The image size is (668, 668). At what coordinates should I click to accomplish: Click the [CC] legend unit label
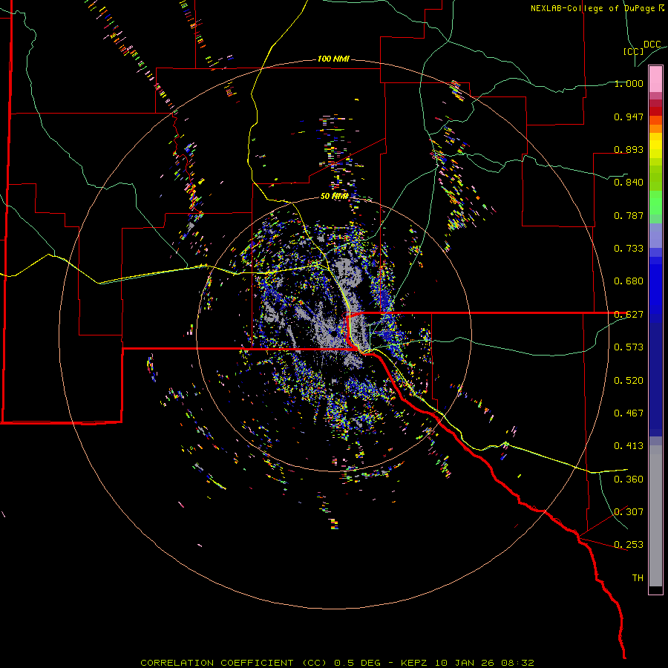tap(633, 51)
